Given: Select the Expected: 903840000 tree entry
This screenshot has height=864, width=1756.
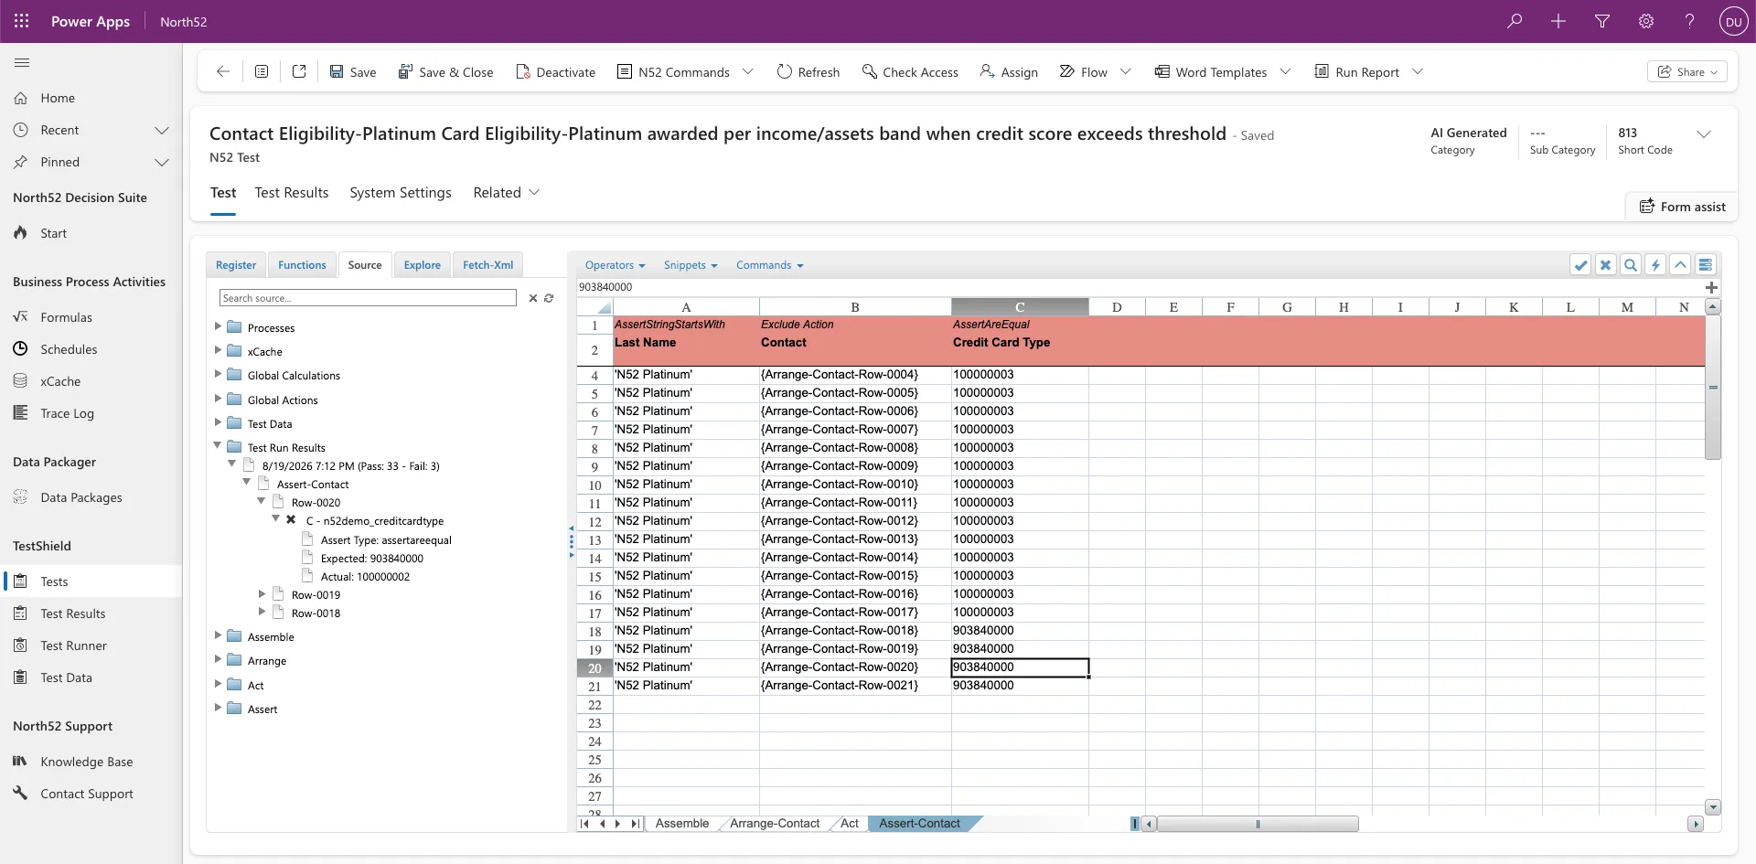Looking at the screenshot, I should (371, 559).
